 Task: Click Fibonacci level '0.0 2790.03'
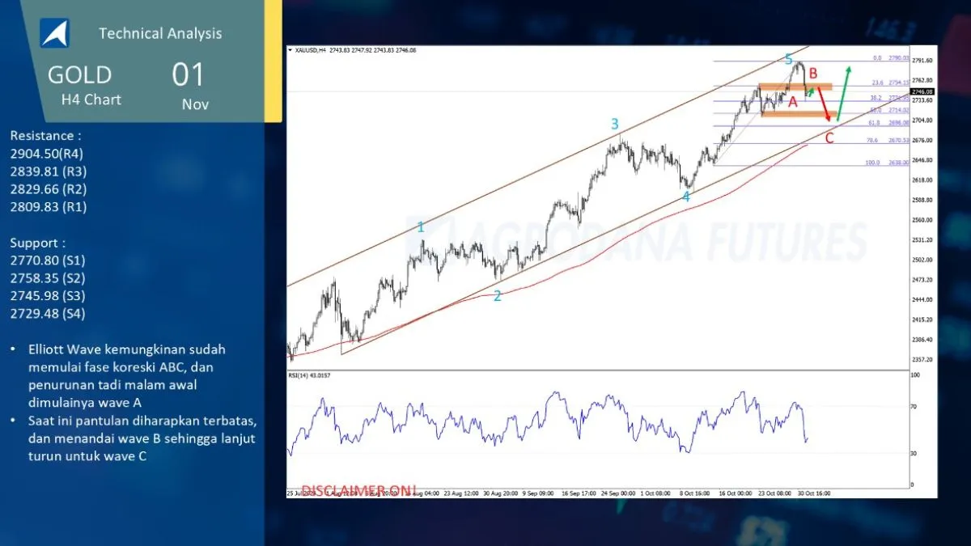[x=891, y=58]
